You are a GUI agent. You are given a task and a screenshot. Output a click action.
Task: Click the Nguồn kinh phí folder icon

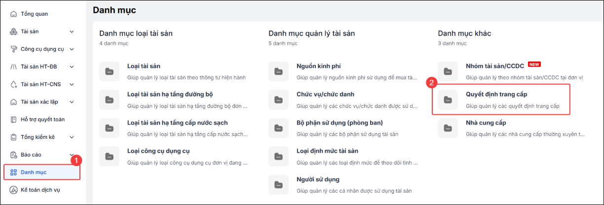pos(278,71)
